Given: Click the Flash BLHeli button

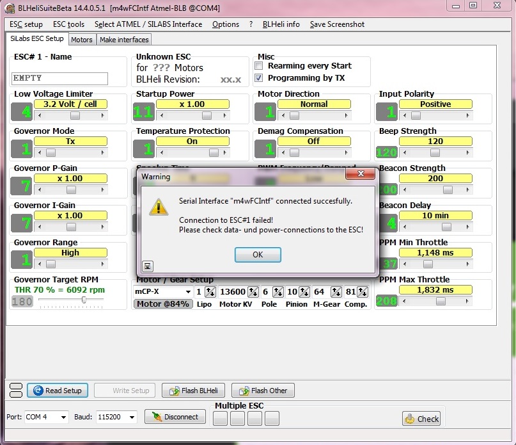Looking at the screenshot, I should coord(193,391).
